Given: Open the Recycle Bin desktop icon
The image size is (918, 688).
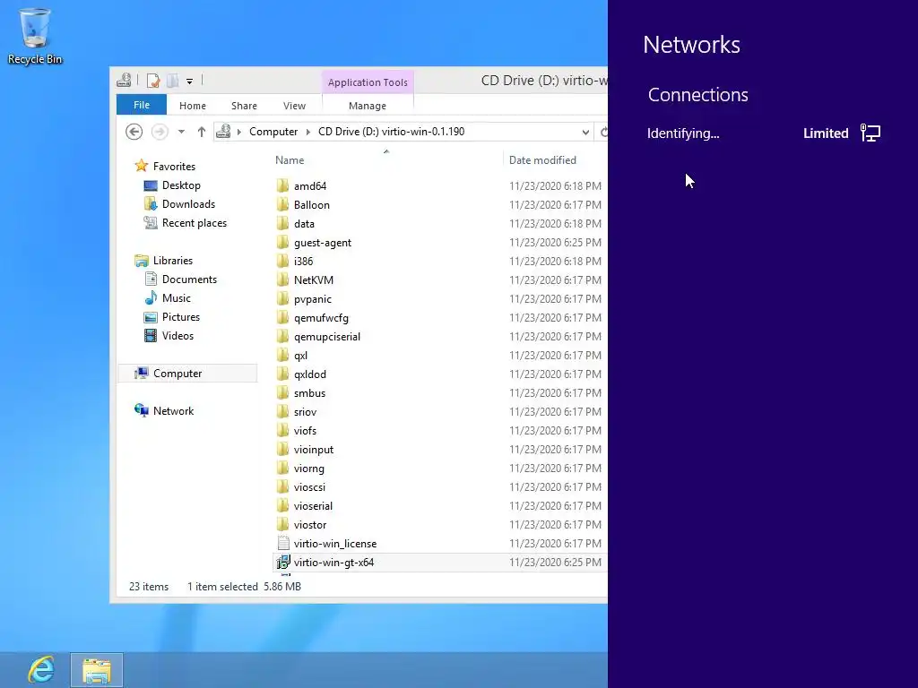Looking at the screenshot, I should [35, 36].
